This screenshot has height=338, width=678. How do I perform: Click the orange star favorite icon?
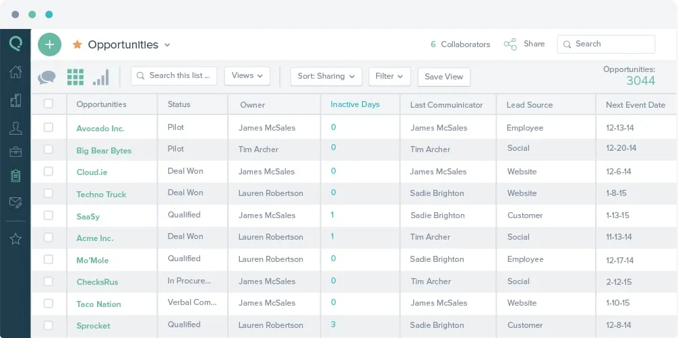tap(78, 44)
